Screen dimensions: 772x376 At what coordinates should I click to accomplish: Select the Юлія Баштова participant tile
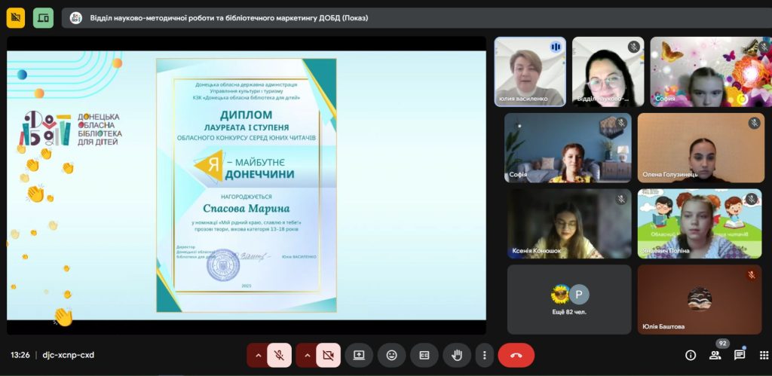pos(700,299)
